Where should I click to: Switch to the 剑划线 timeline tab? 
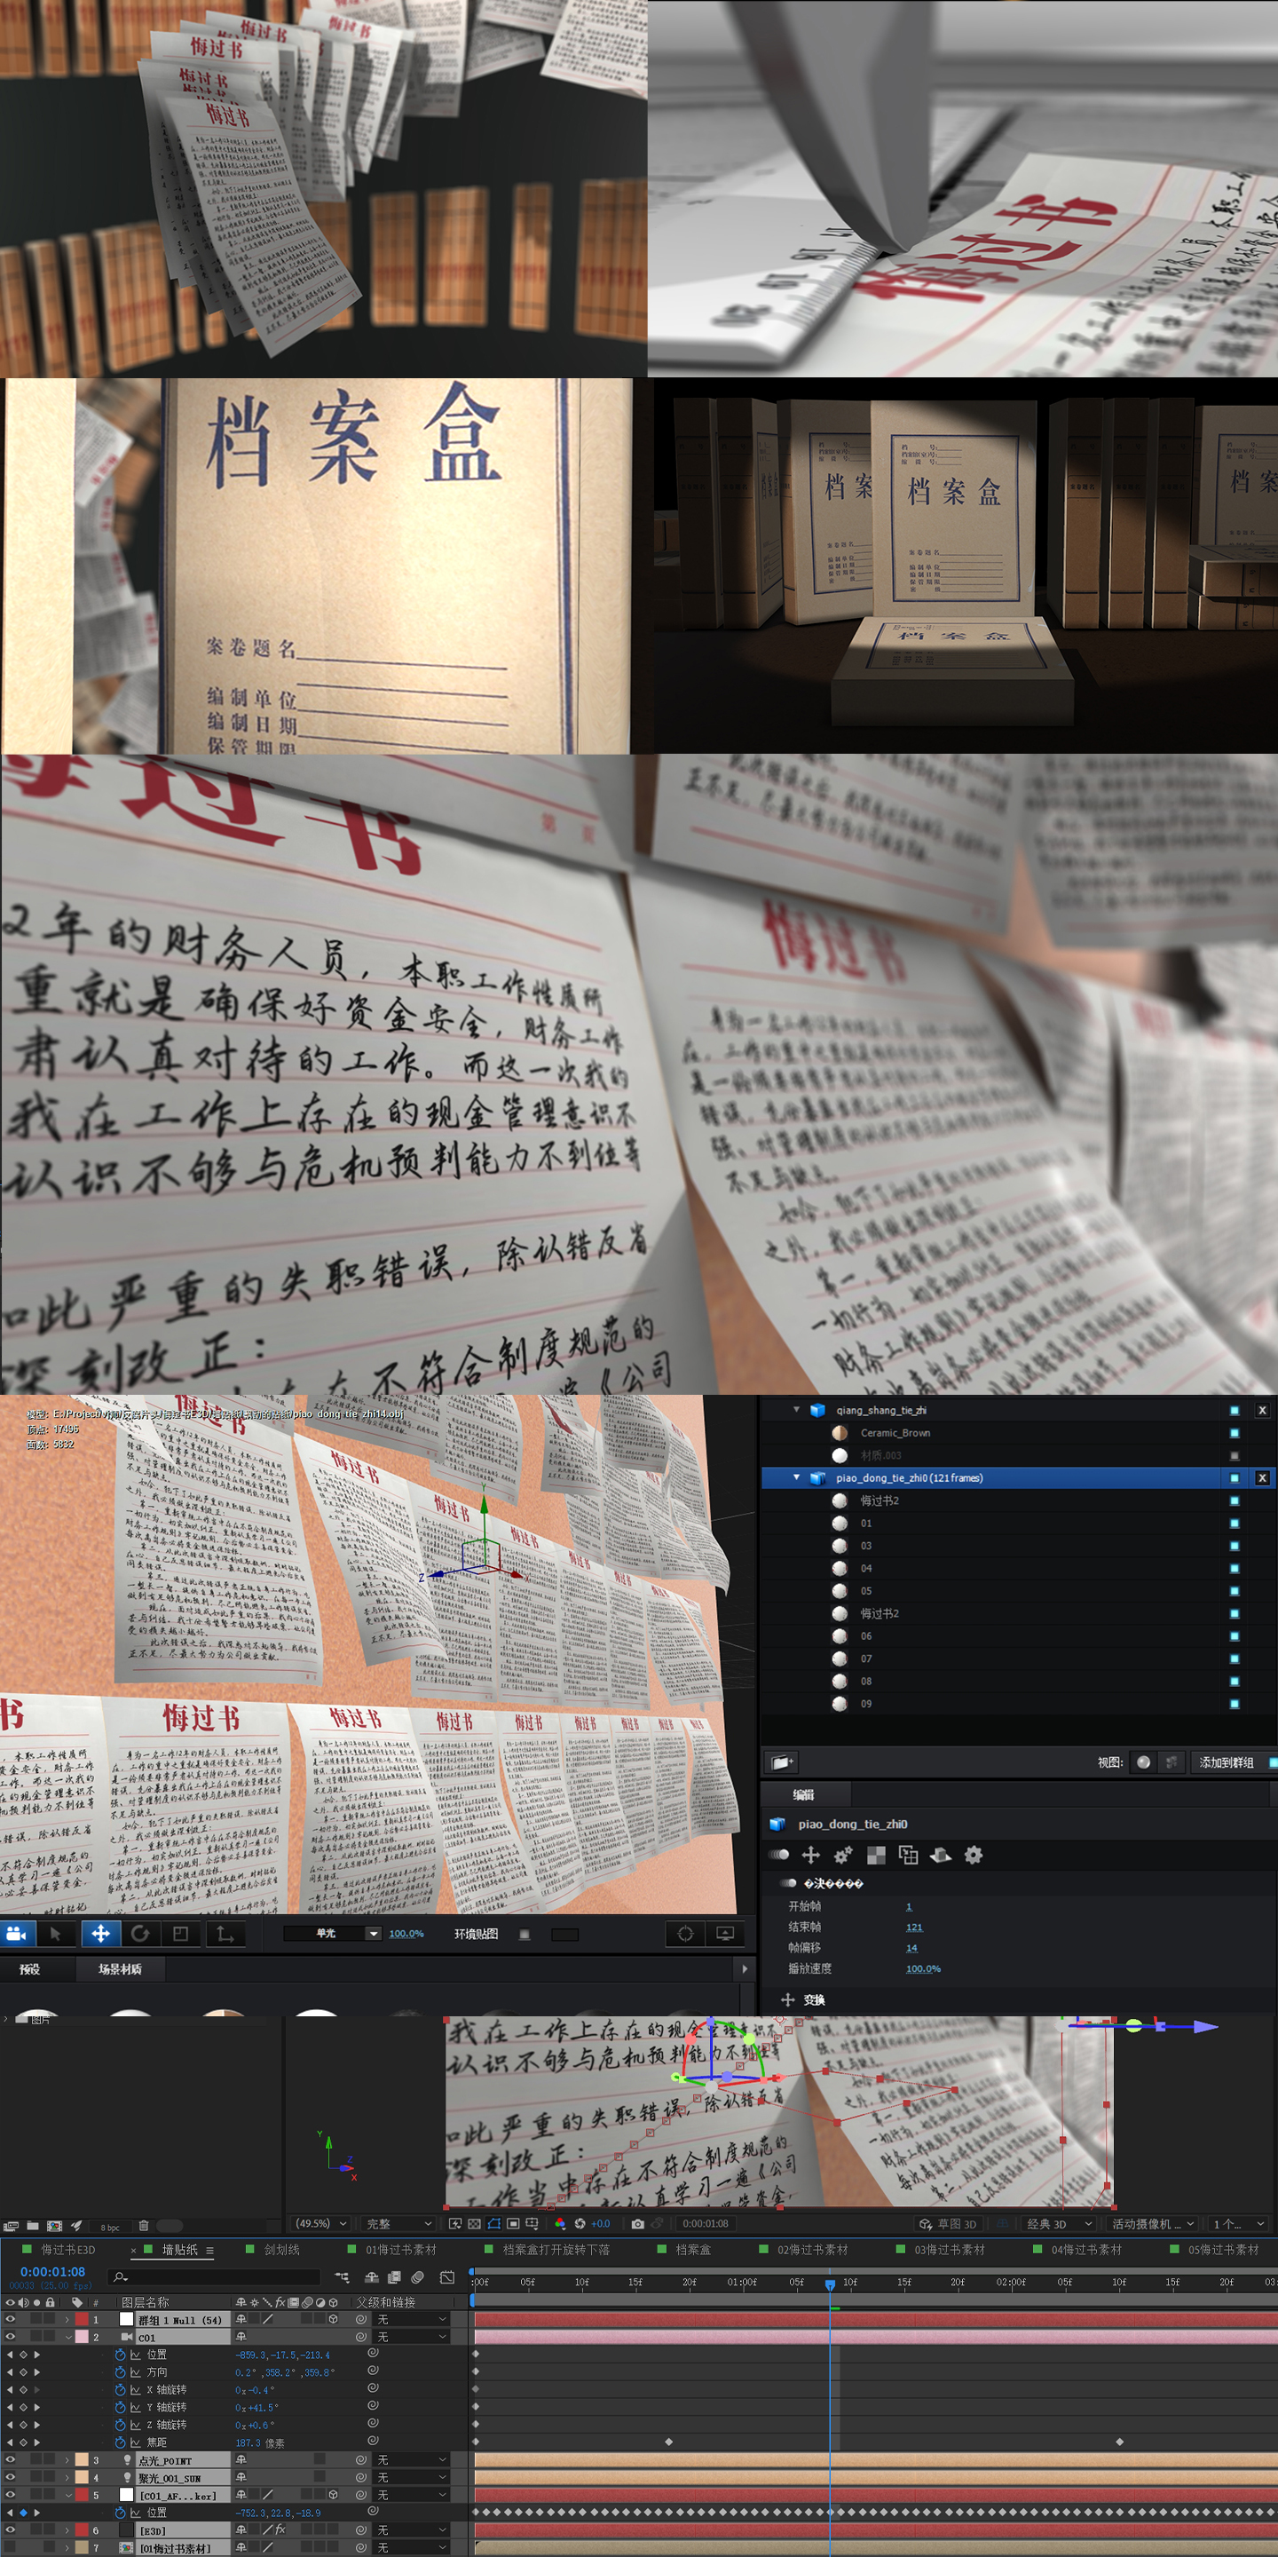tap(282, 2249)
